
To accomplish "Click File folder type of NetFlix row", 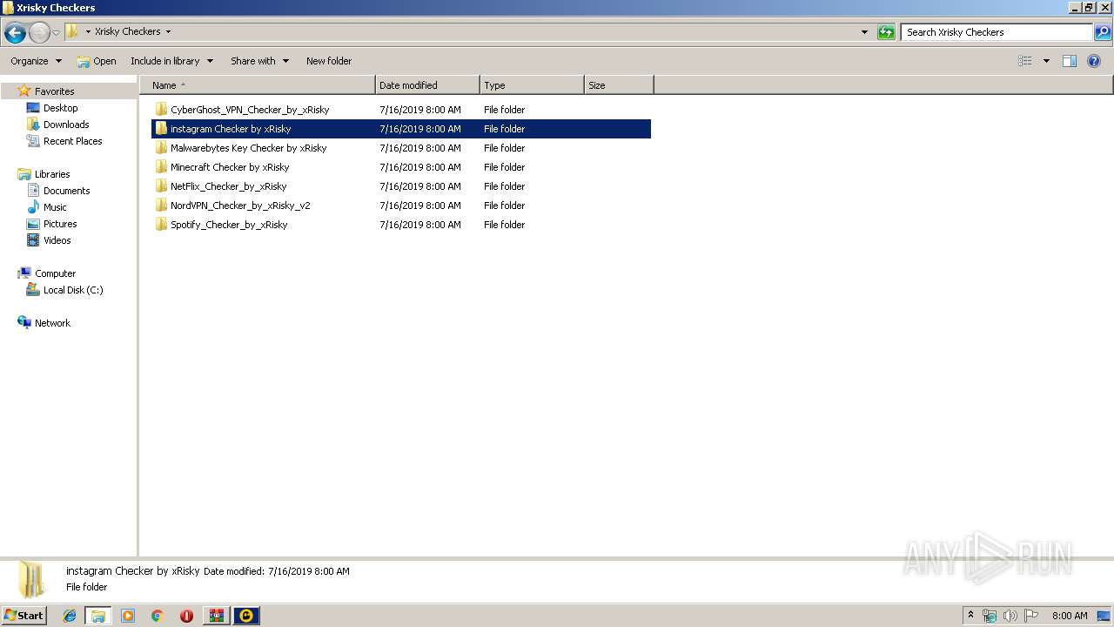I will tap(505, 186).
